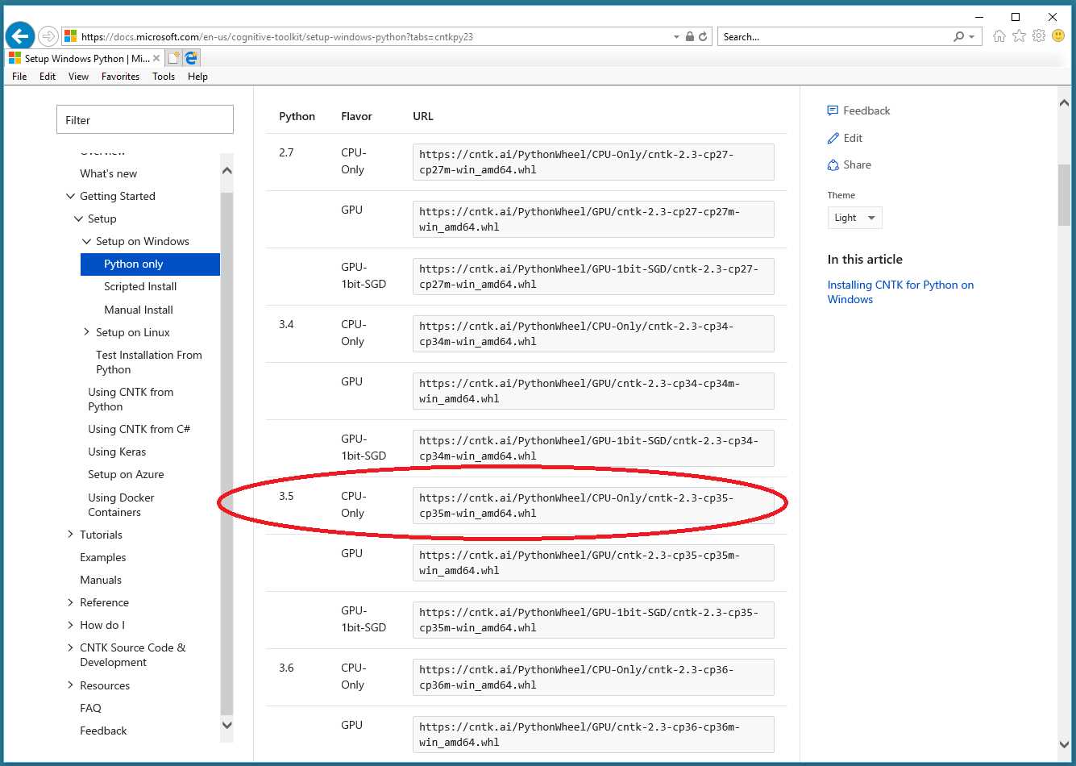
Task: Open Installing CNTK for Python on Windows link
Action: point(900,292)
